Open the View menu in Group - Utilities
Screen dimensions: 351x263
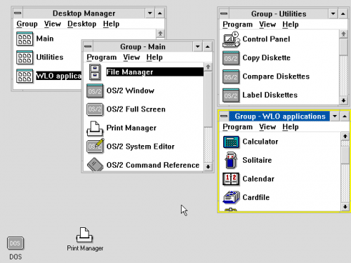tap(267, 25)
